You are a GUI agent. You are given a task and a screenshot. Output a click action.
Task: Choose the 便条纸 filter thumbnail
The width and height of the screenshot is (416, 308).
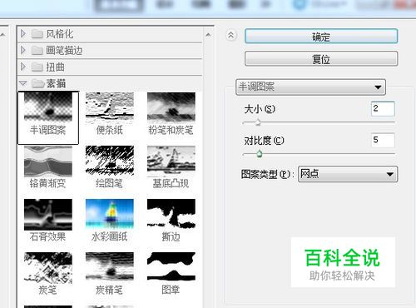pos(110,107)
